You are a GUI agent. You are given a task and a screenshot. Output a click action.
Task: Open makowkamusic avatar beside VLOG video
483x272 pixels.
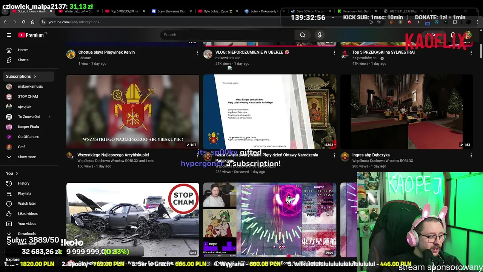tap(208, 54)
